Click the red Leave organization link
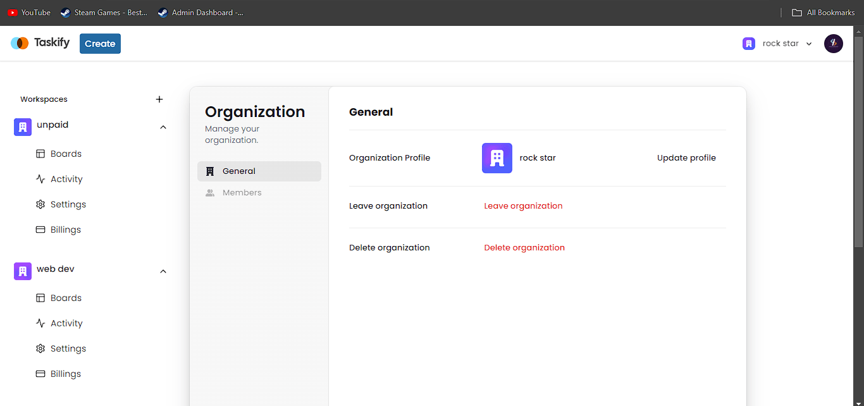This screenshot has height=406, width=864. 523,206
